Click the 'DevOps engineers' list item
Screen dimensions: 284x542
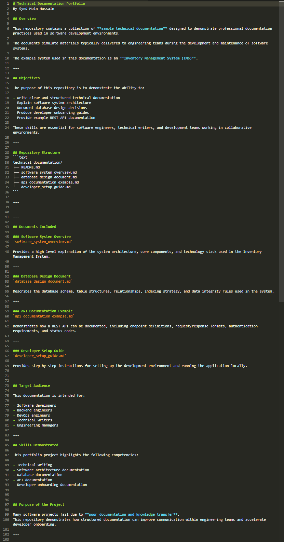tap(33, 415)
